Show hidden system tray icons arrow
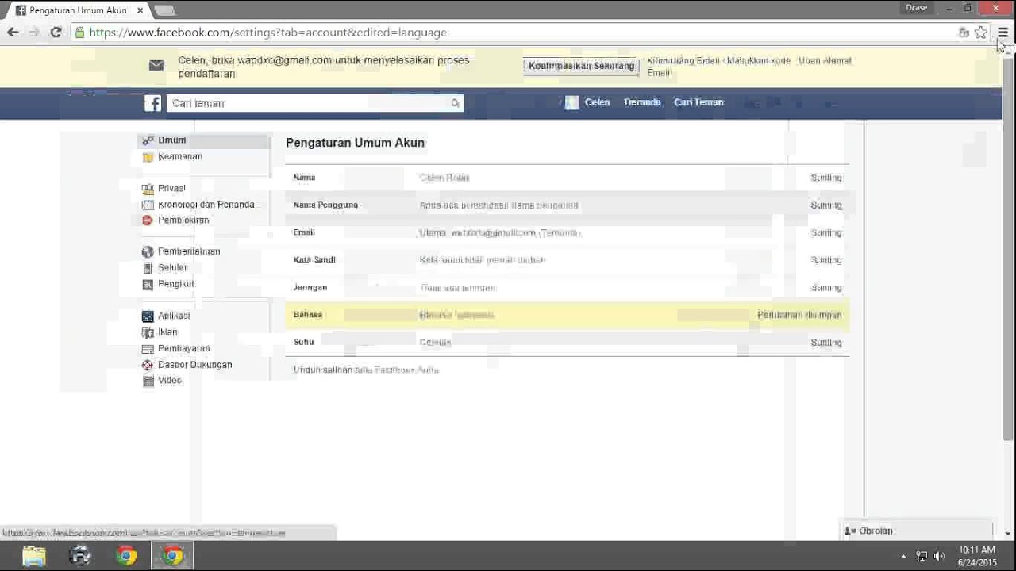This screenshot has width=1016, height=571. [904, 557]
